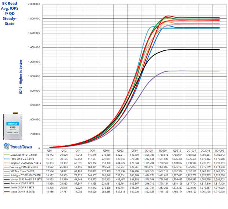This screenshot has width=228, height=209.
Task: Click the QD8 column header
Action: (x=92, y=150)
